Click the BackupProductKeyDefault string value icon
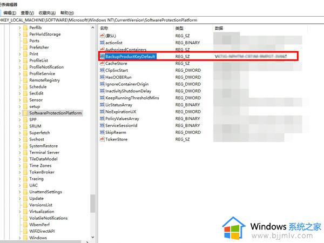The width and height of the screenshot is (324, 243). tap(102, 56)
